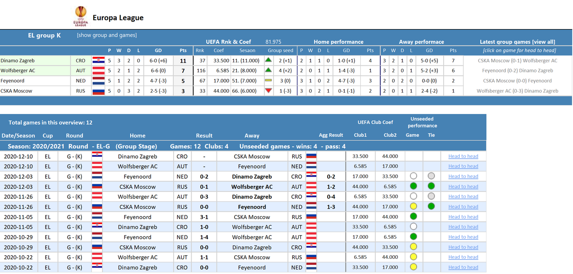Open Head to head for Feyenoord 3-1 CSKA Moscow
The width and height of the screenshot is (573, 274).
click(463, 217)
